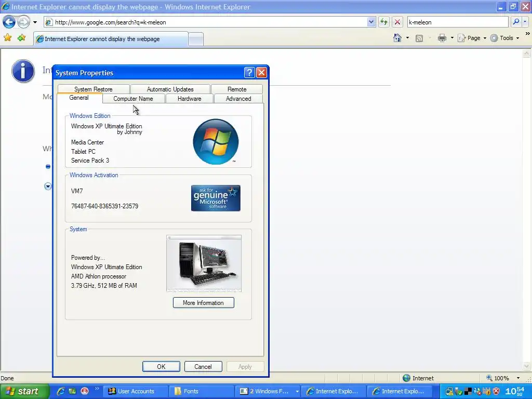Click the 'AMD Athlon processor' text
Viewport: 532px width, 399px height.
point(99,276)
